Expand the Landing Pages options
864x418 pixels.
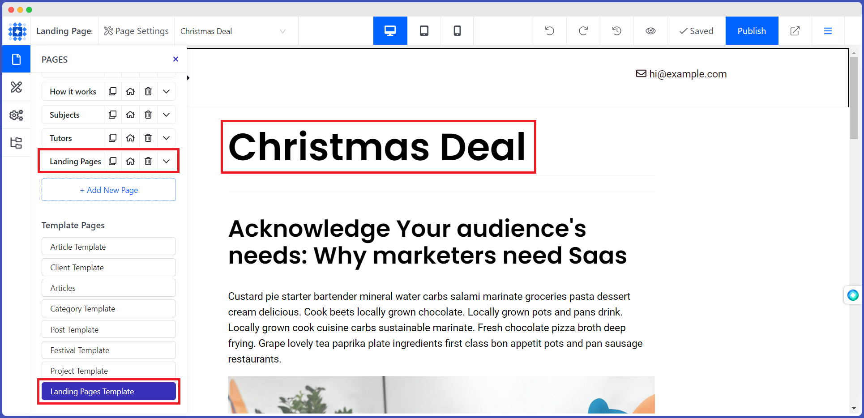167,161
